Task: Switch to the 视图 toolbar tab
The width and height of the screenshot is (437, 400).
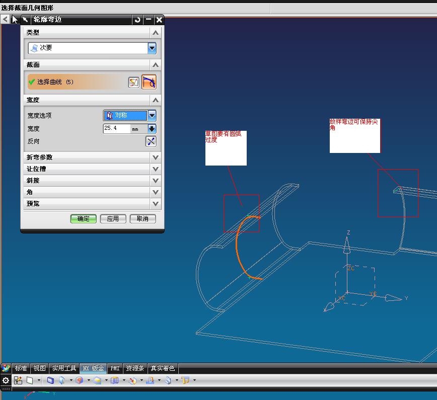Action: point(39,368)
